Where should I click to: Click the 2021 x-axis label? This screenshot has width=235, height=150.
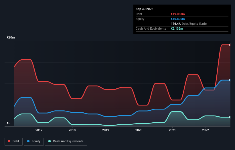[172, 130]
